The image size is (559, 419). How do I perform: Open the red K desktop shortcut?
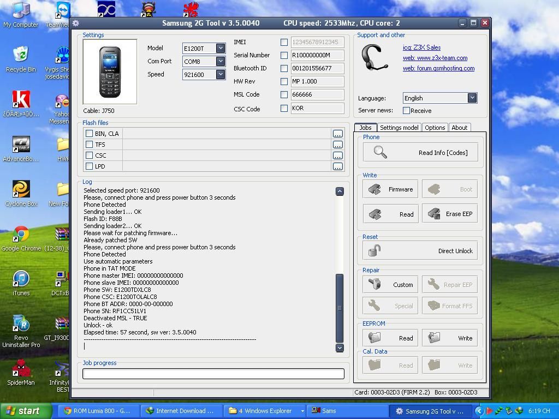coord(21,104)
